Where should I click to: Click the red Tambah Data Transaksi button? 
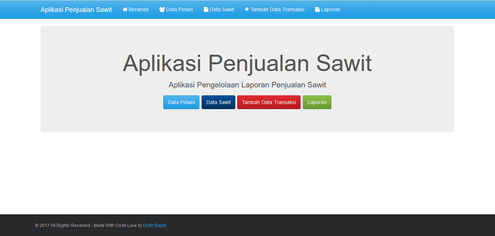(x=269, y=102)
